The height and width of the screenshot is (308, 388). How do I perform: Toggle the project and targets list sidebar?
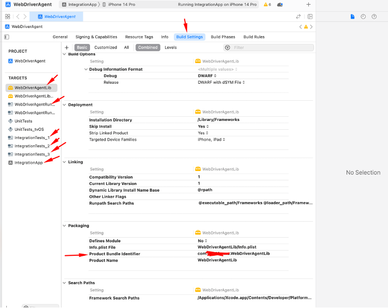pos(7,37)
